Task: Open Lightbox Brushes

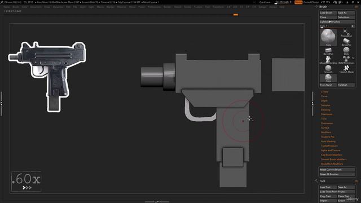Action: point(337,21)
